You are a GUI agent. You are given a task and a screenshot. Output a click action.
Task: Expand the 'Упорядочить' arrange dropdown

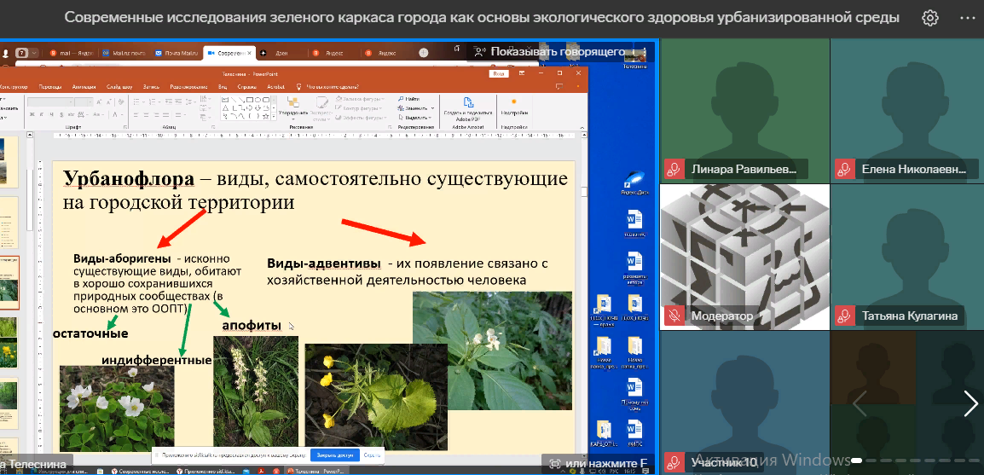[292, 112]
